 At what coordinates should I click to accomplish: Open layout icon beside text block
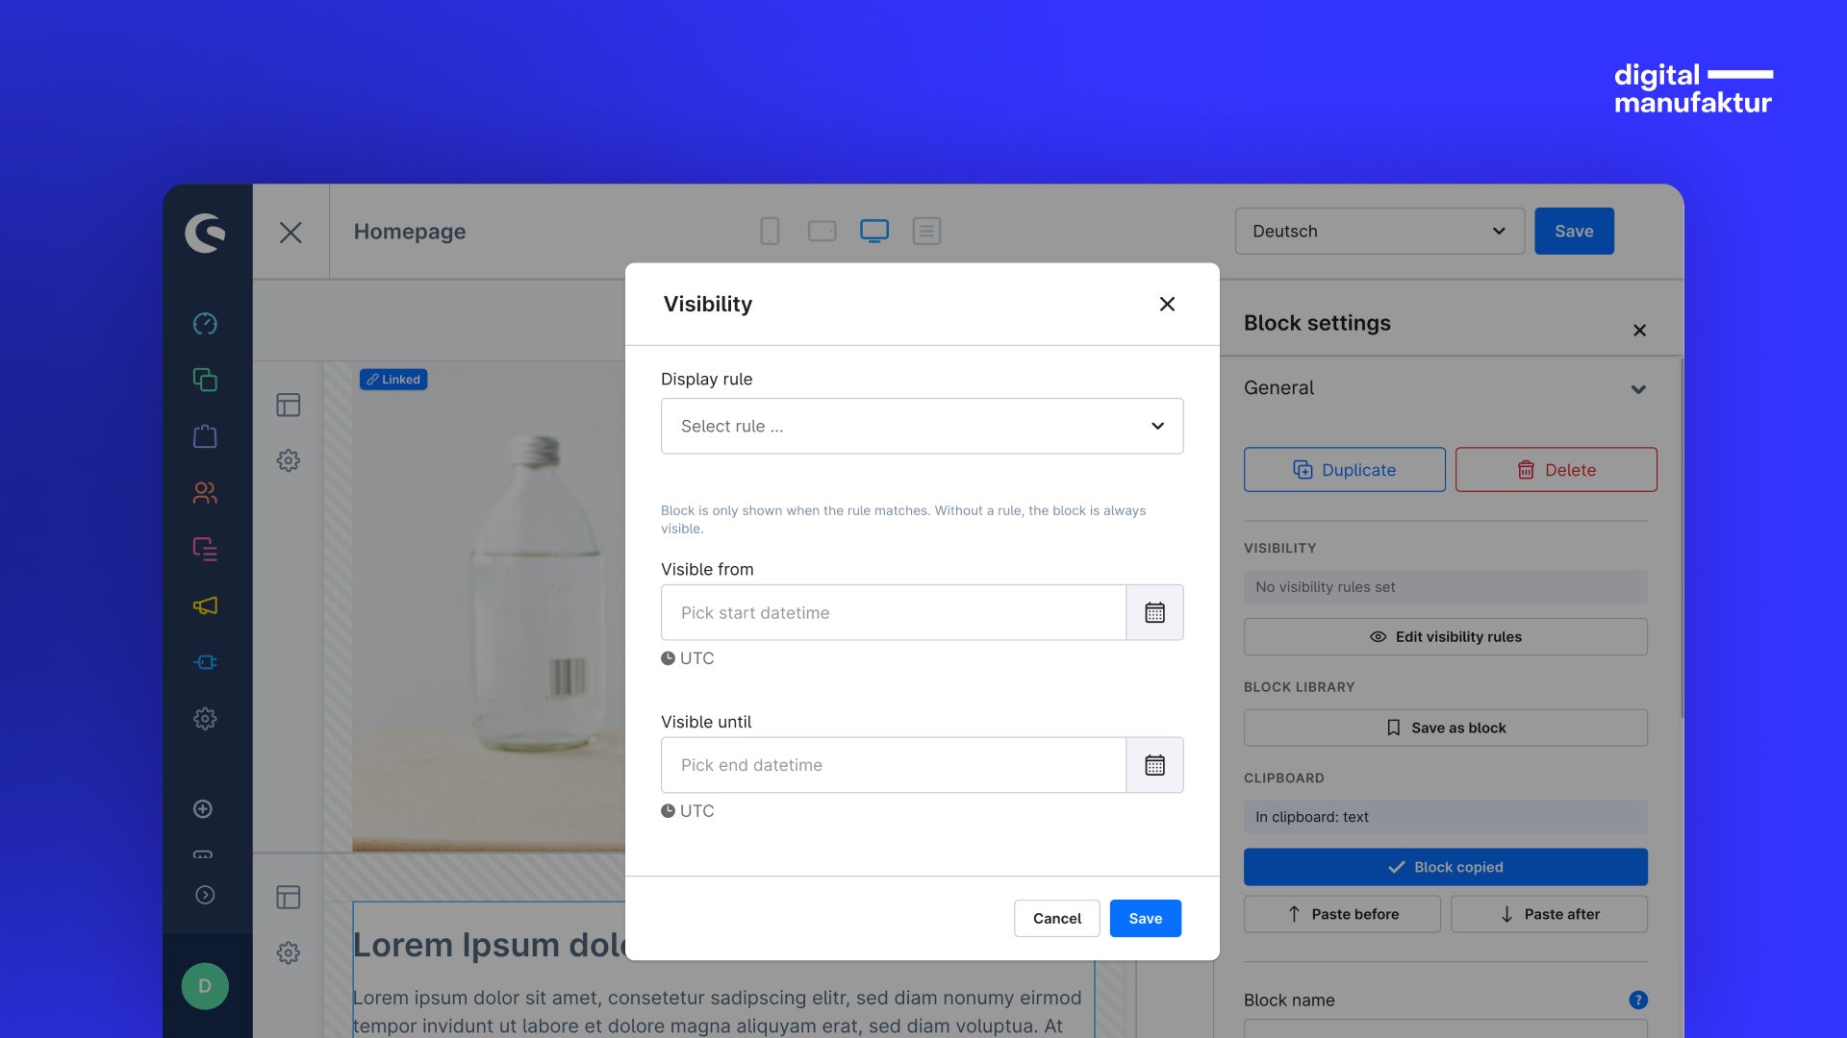(289, 897)
